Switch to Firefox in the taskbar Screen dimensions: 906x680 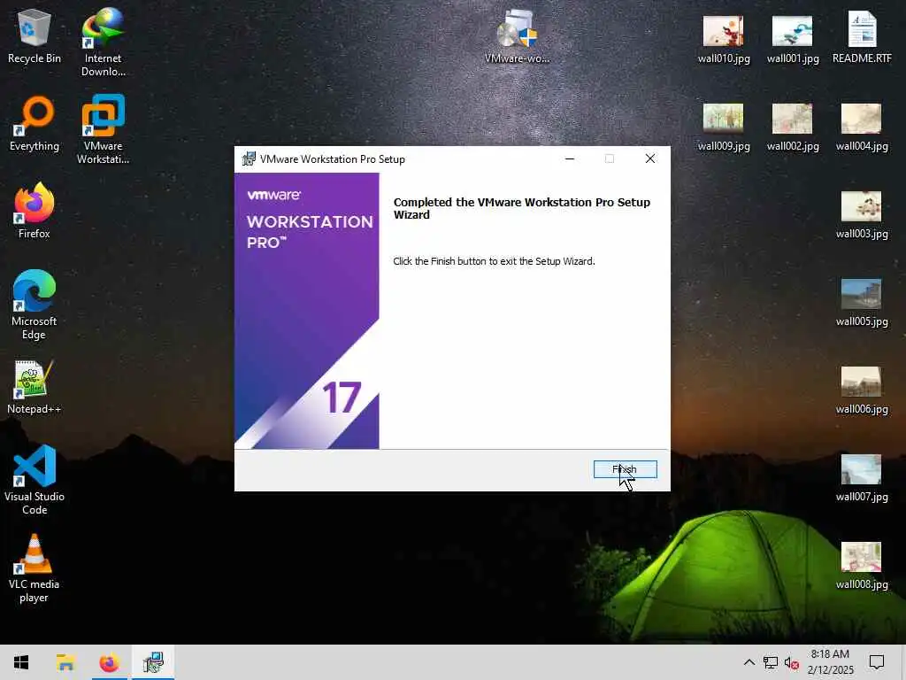tap(109, 662)
